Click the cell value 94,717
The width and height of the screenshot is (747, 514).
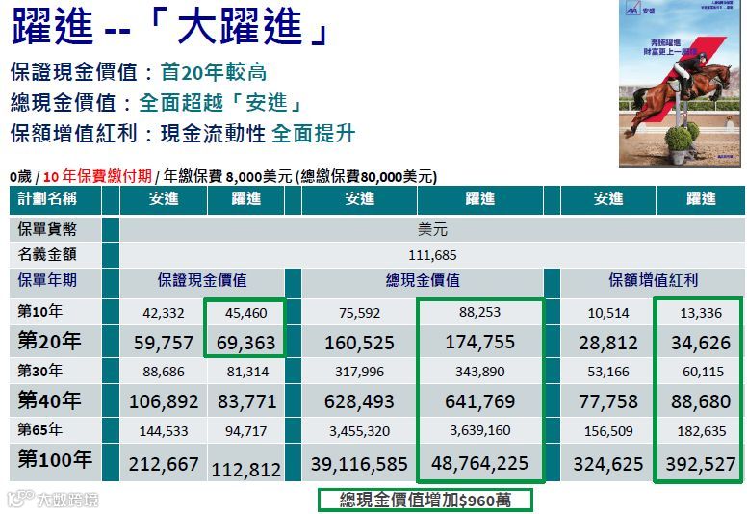coord(245,431)
